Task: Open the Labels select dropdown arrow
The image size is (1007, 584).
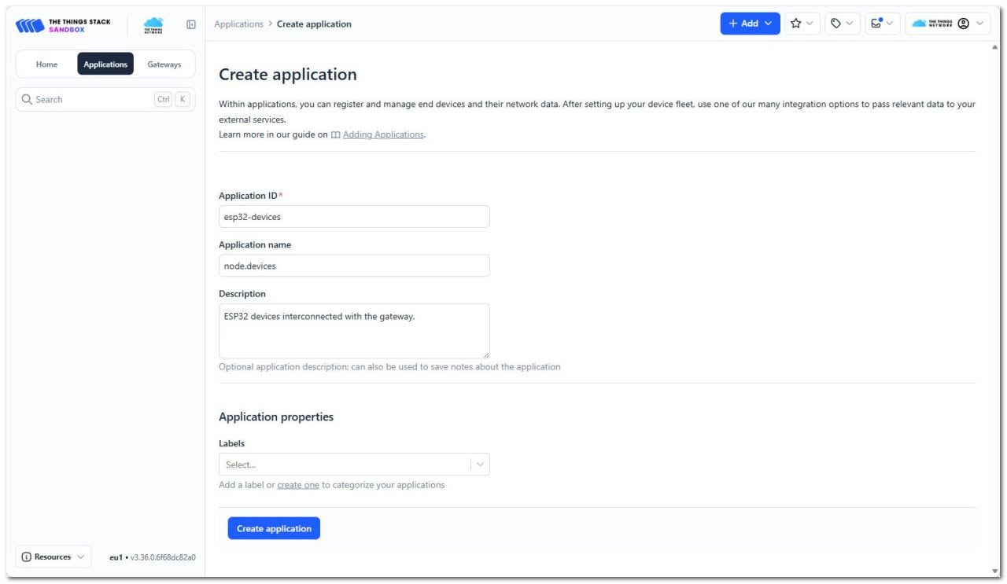Action: point(480,465)
